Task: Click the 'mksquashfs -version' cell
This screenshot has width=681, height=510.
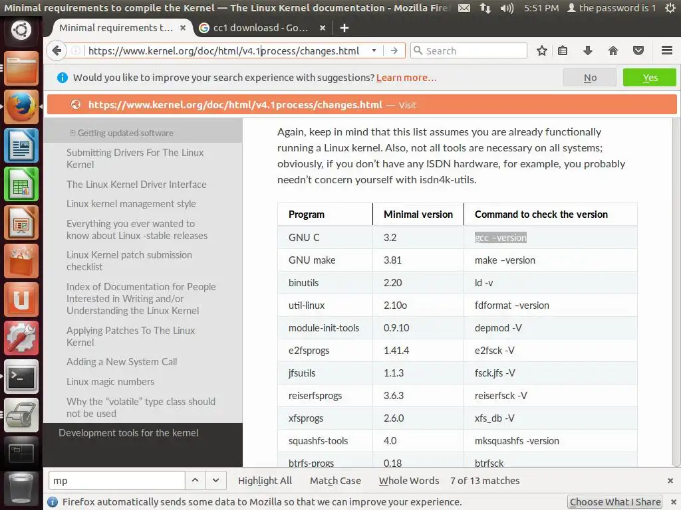Action: coord(550,441)
